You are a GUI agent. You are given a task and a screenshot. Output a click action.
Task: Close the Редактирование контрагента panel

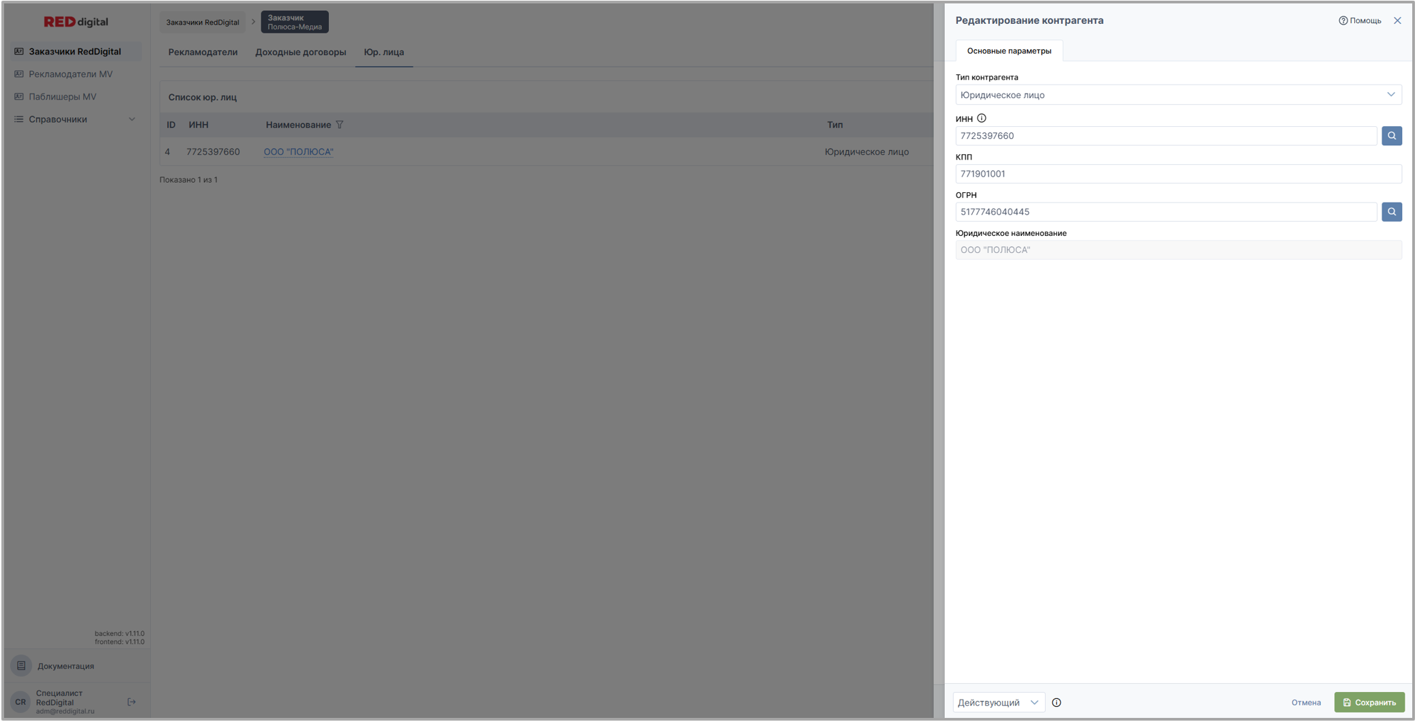(x=1397, y=20)
